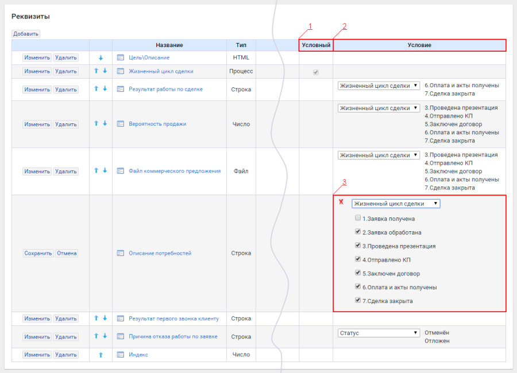Viewport: 517px width, 373px height.
Task: Click Добавить button
Action: pyautogui.click(x=26, y=34)
